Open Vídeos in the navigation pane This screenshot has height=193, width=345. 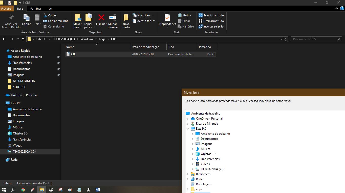click(x=17, y=146)
